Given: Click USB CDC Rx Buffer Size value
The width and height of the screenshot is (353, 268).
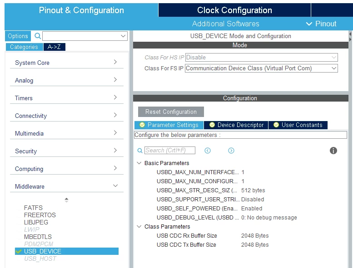Looking at the screenshot, I should pyautogui.click(x=255, y=236).
